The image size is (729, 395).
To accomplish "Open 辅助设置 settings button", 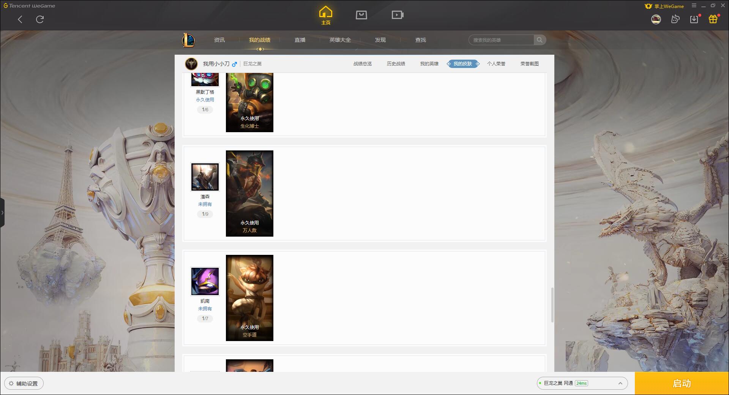I will [x=24, y=383].
